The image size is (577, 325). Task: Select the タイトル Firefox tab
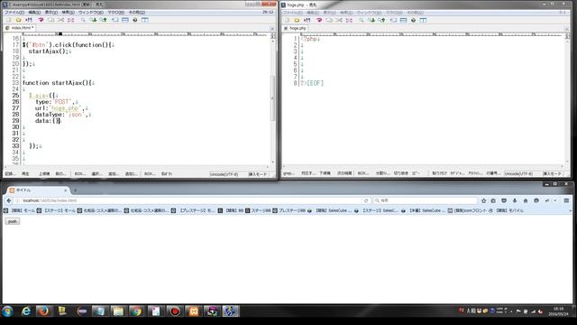(36, 190)
